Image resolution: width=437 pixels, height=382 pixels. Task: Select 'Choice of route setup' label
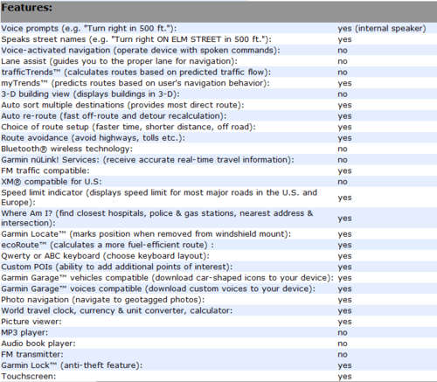coord(128,127)
